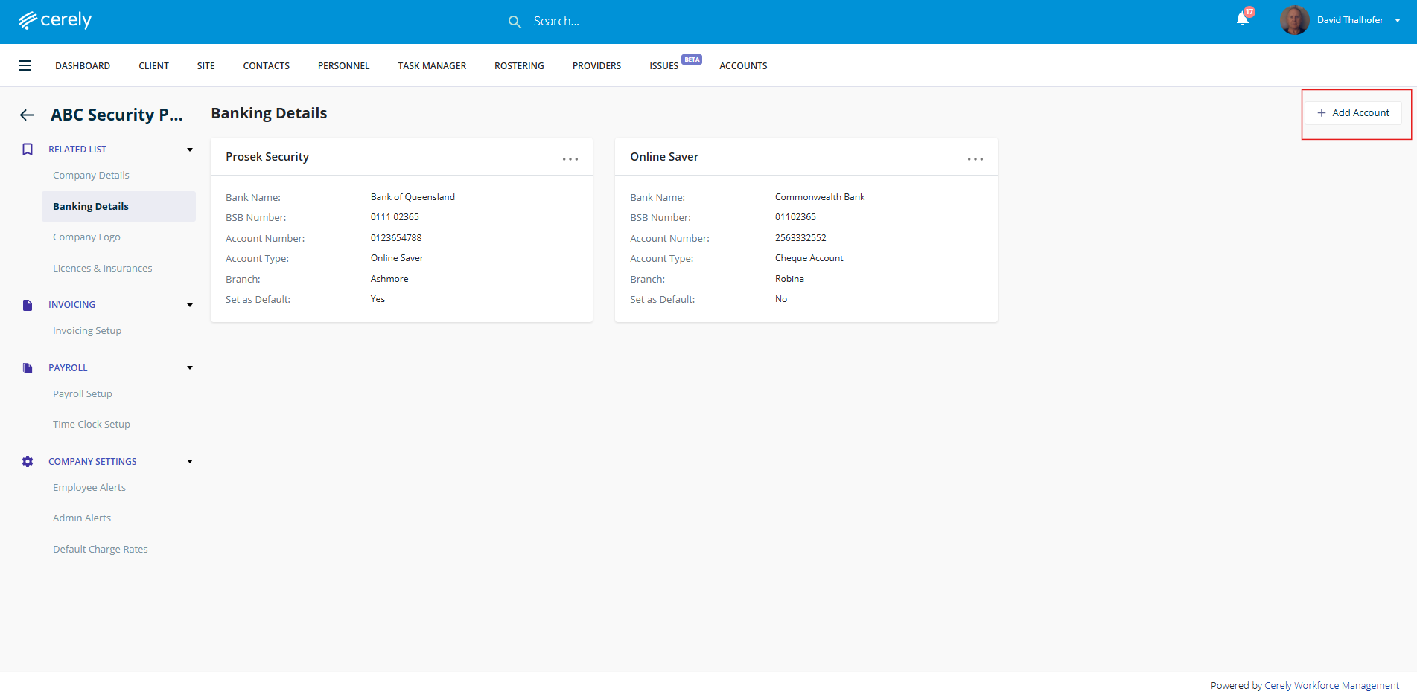This screenshot has height=694, width=1417.
Task: Open the hamburger navigation menu
Action: tap(25, 65)
